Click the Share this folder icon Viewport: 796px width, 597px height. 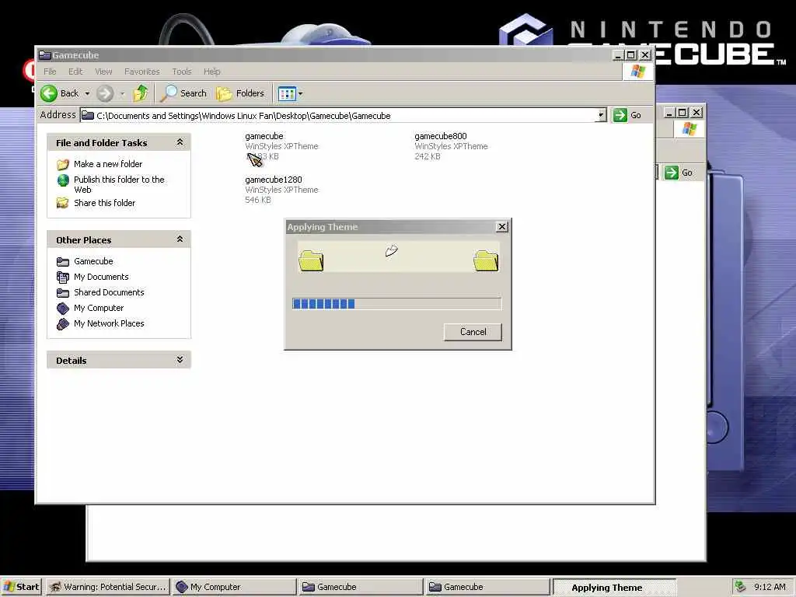[63, 203]
